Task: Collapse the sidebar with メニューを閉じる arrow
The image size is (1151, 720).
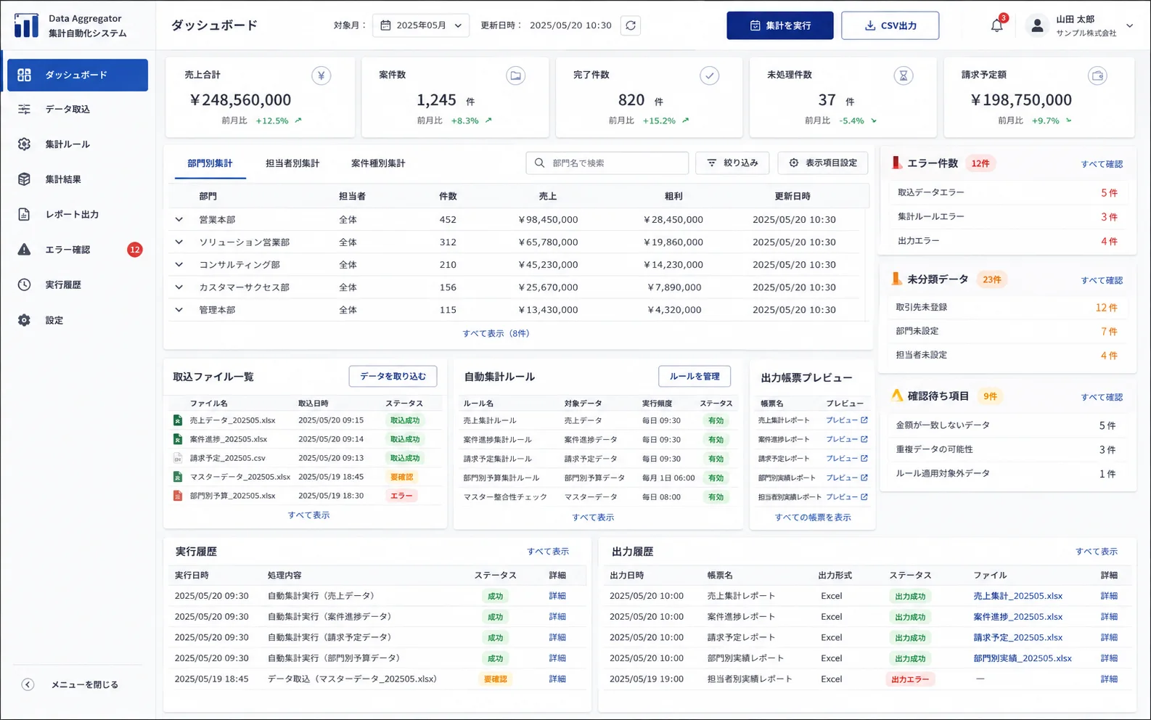Action: [28, 684]
